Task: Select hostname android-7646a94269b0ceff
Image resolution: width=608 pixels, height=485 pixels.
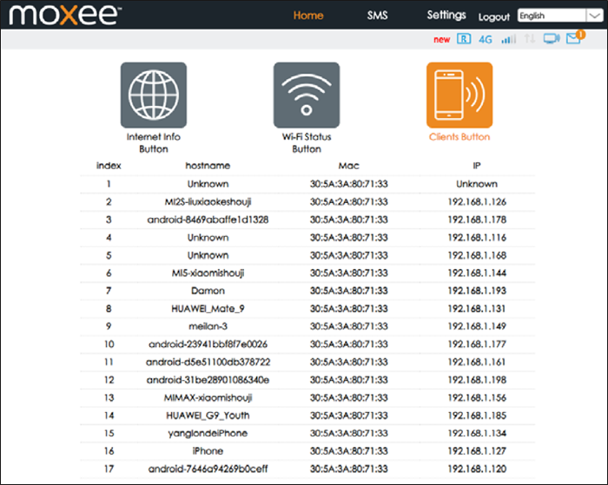Action: coord(208,469)
